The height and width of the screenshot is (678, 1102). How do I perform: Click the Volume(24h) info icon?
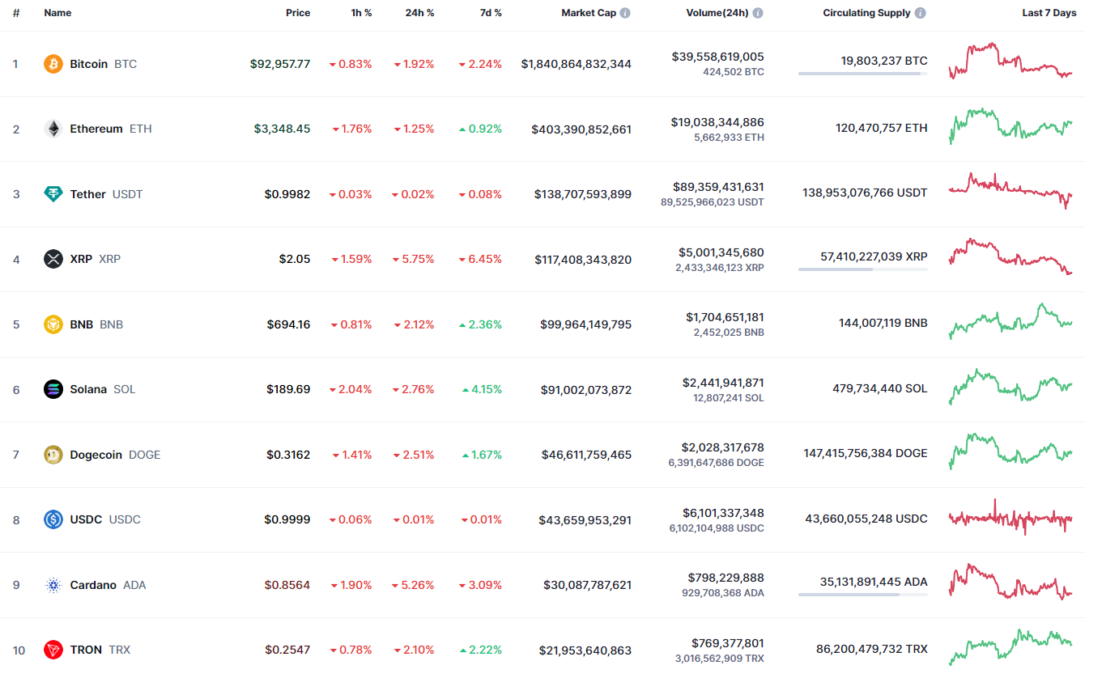[x=758, y=13]
